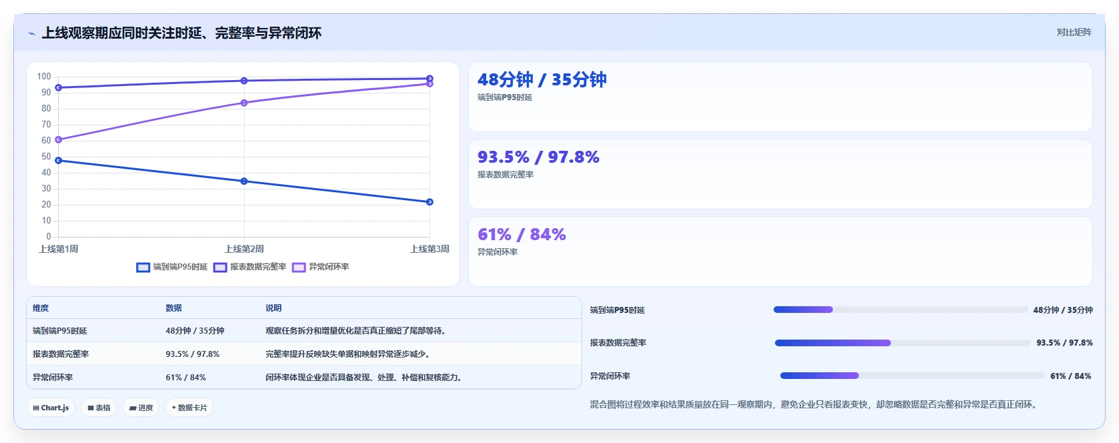Click the 报表数据完整率 point at 上线第2周
Viewport: 1119px width, 443px height.
(x=244, y=81)
